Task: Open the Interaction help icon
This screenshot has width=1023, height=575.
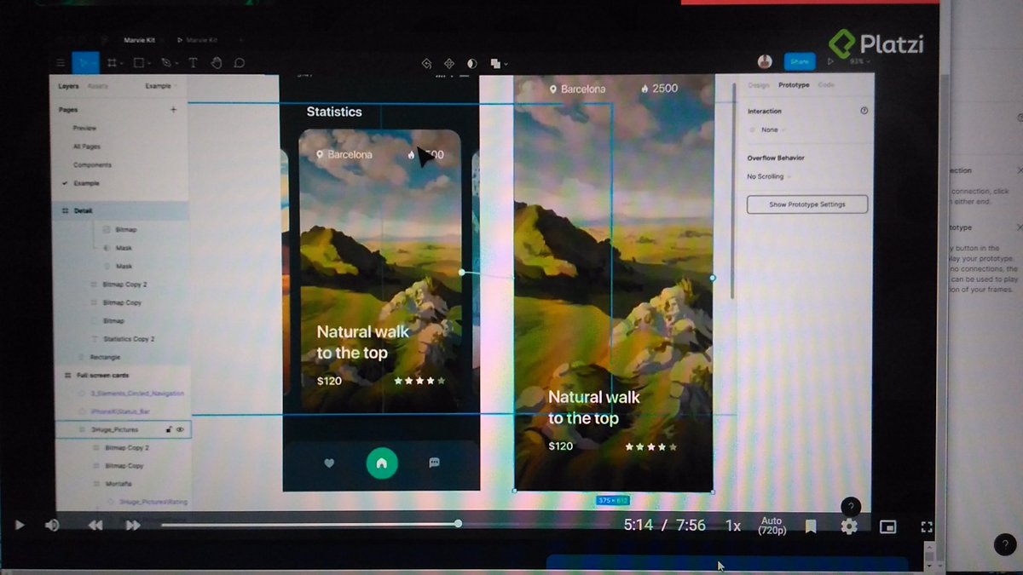Action: pyautogui.click(x=864, y=111)
